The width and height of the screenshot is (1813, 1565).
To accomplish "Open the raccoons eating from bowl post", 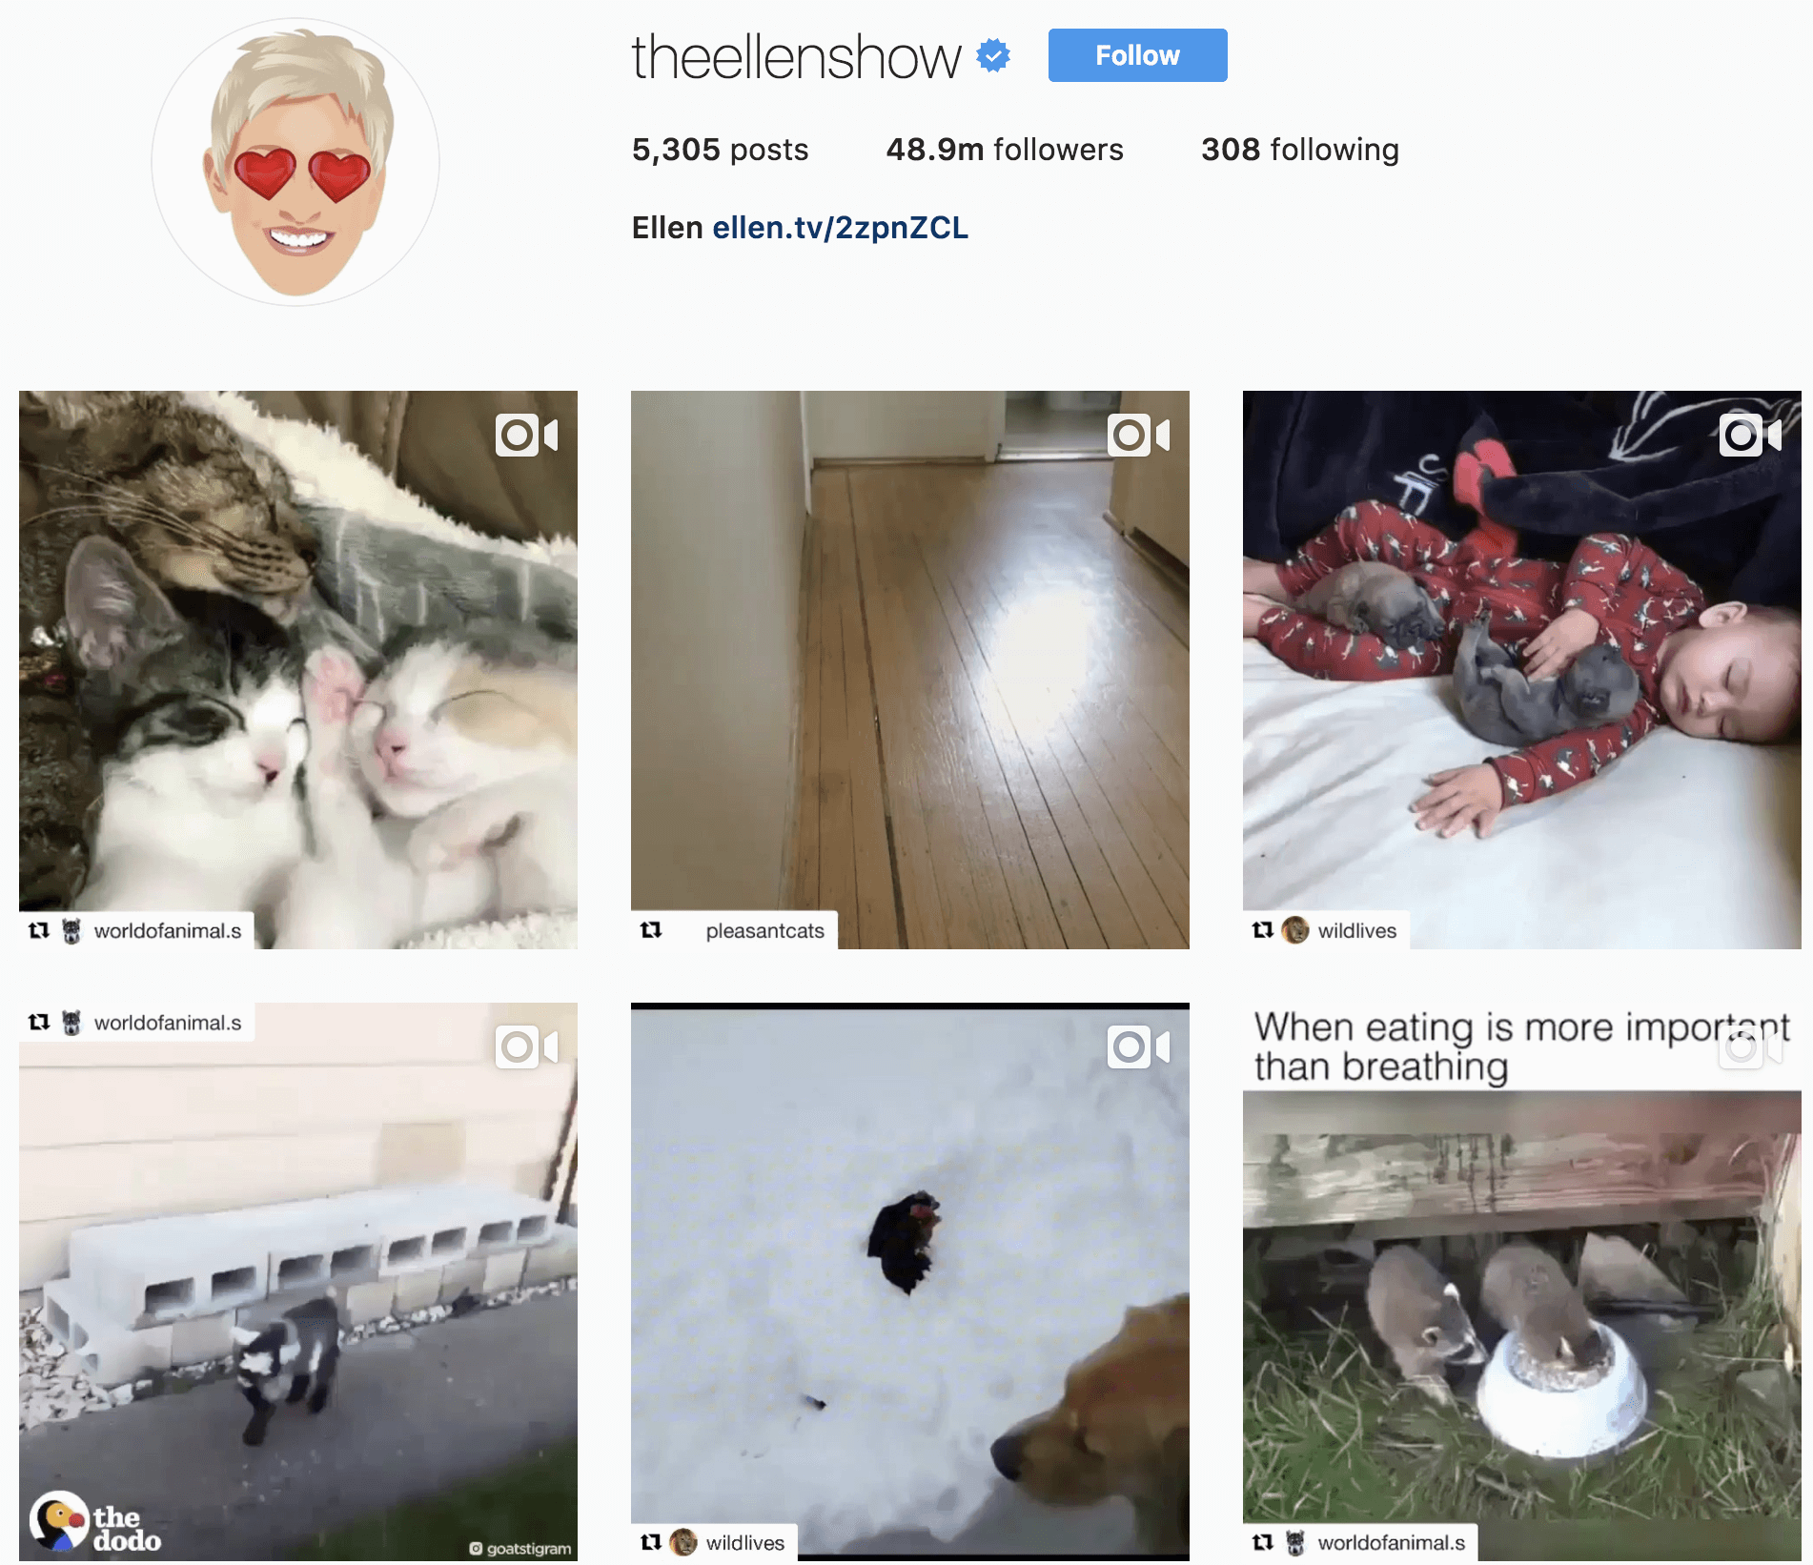I will click(1522, 1282).
